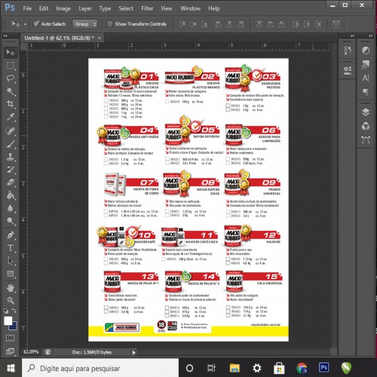The width and height of the screenshot is (377, 377).
Task: Open the History panel icon
Action: click(348, 51)
